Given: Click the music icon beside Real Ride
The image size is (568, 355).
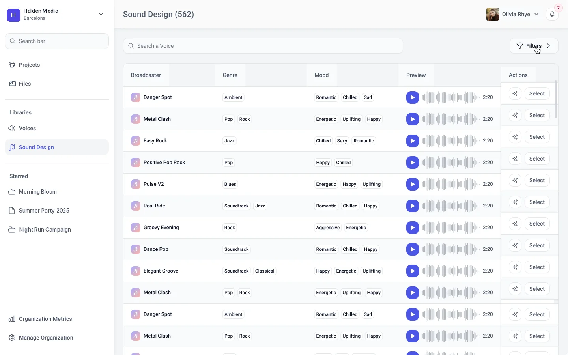Looking at the screenshot, I should [x=136, y=206].
